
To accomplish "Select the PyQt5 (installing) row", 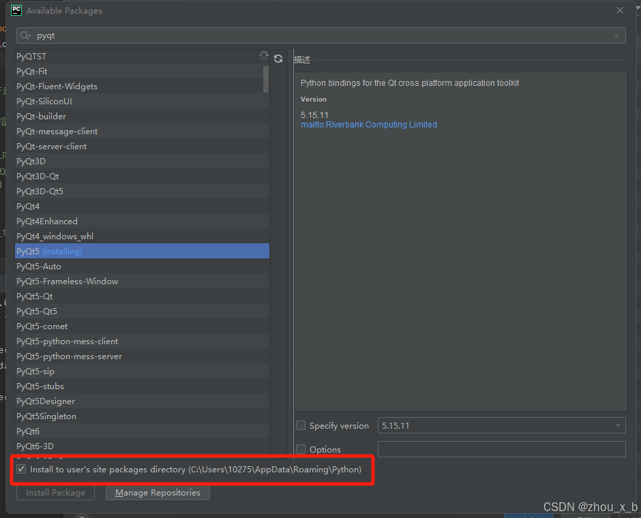I will pos(142,252).
